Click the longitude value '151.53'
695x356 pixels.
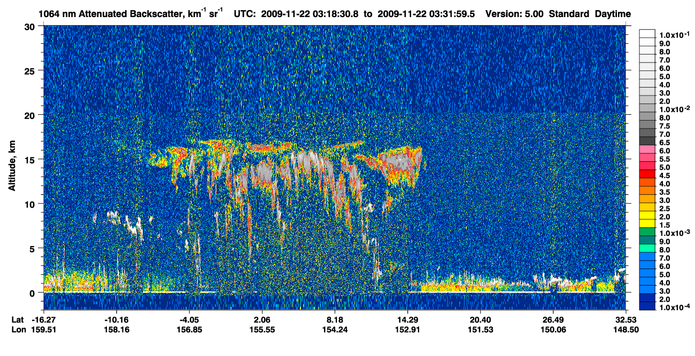[x=480, y=329]
